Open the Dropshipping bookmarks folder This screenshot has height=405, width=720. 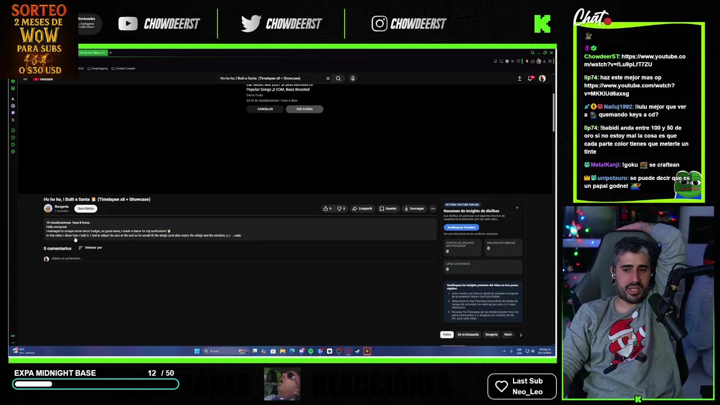98,69
